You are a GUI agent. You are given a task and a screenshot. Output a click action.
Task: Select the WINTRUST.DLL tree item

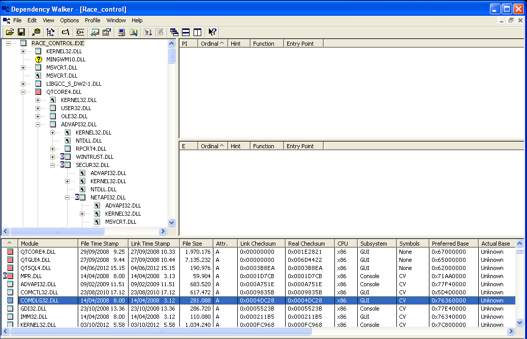pyautogui.click(x=95, y=157)
